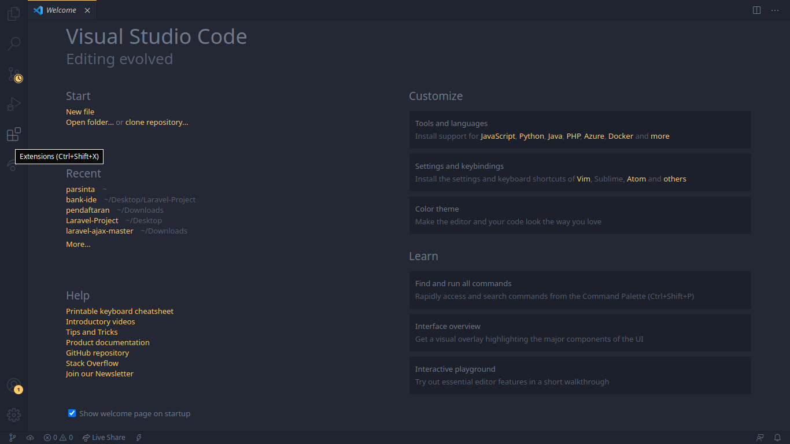Click the New file link

tap(80, 112)
